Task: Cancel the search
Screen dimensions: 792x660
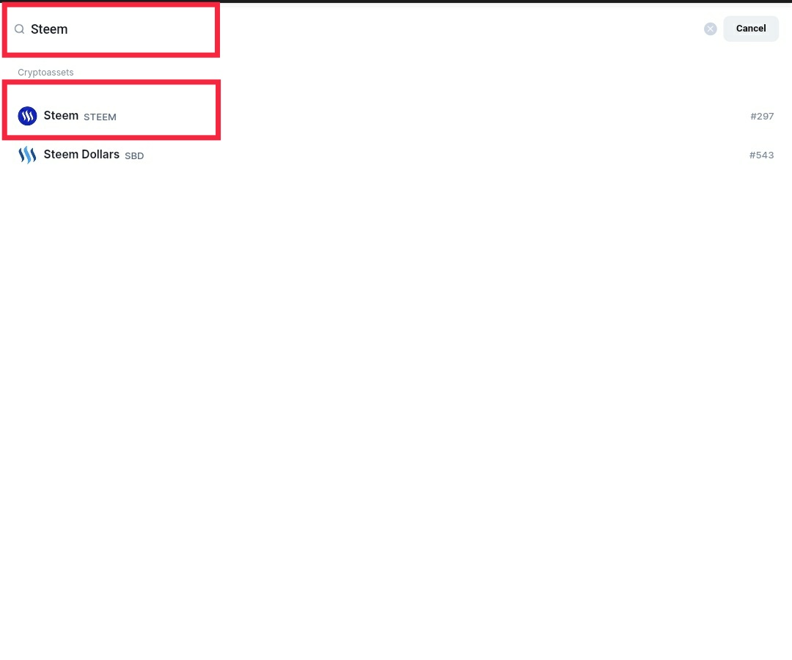Action: (751, 29)
